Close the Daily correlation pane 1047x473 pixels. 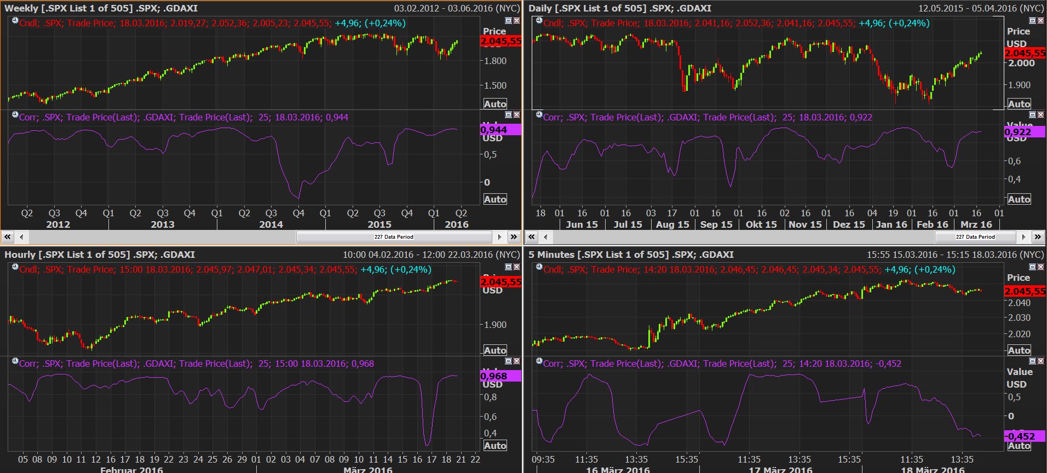[x=1040, y=115]
